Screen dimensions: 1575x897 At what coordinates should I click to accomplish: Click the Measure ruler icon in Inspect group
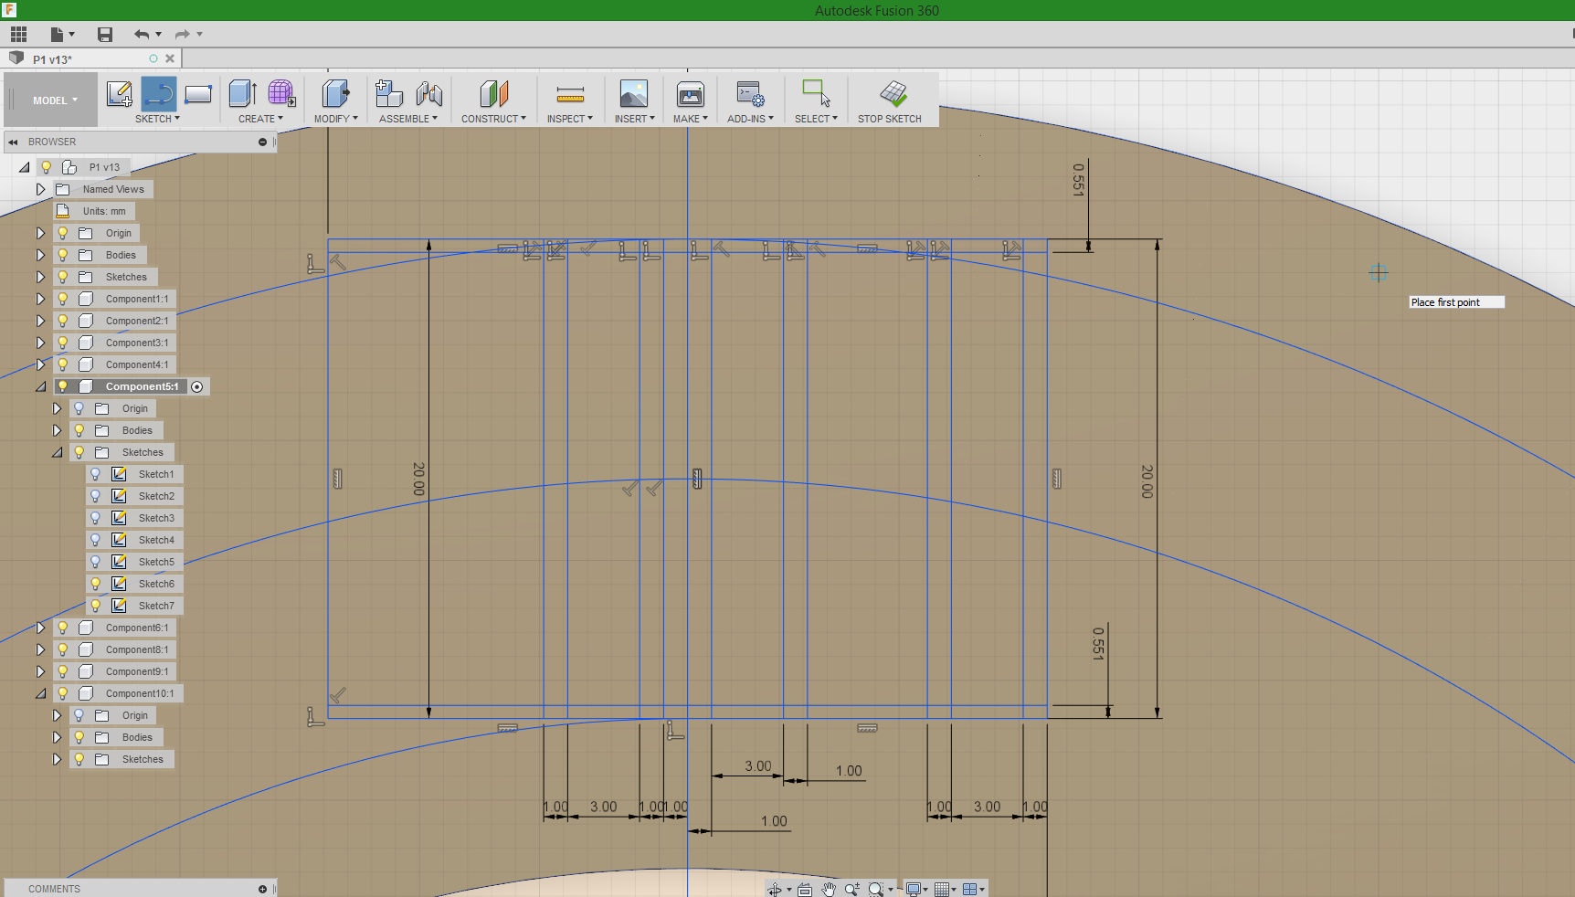click(x=570, y=94)
